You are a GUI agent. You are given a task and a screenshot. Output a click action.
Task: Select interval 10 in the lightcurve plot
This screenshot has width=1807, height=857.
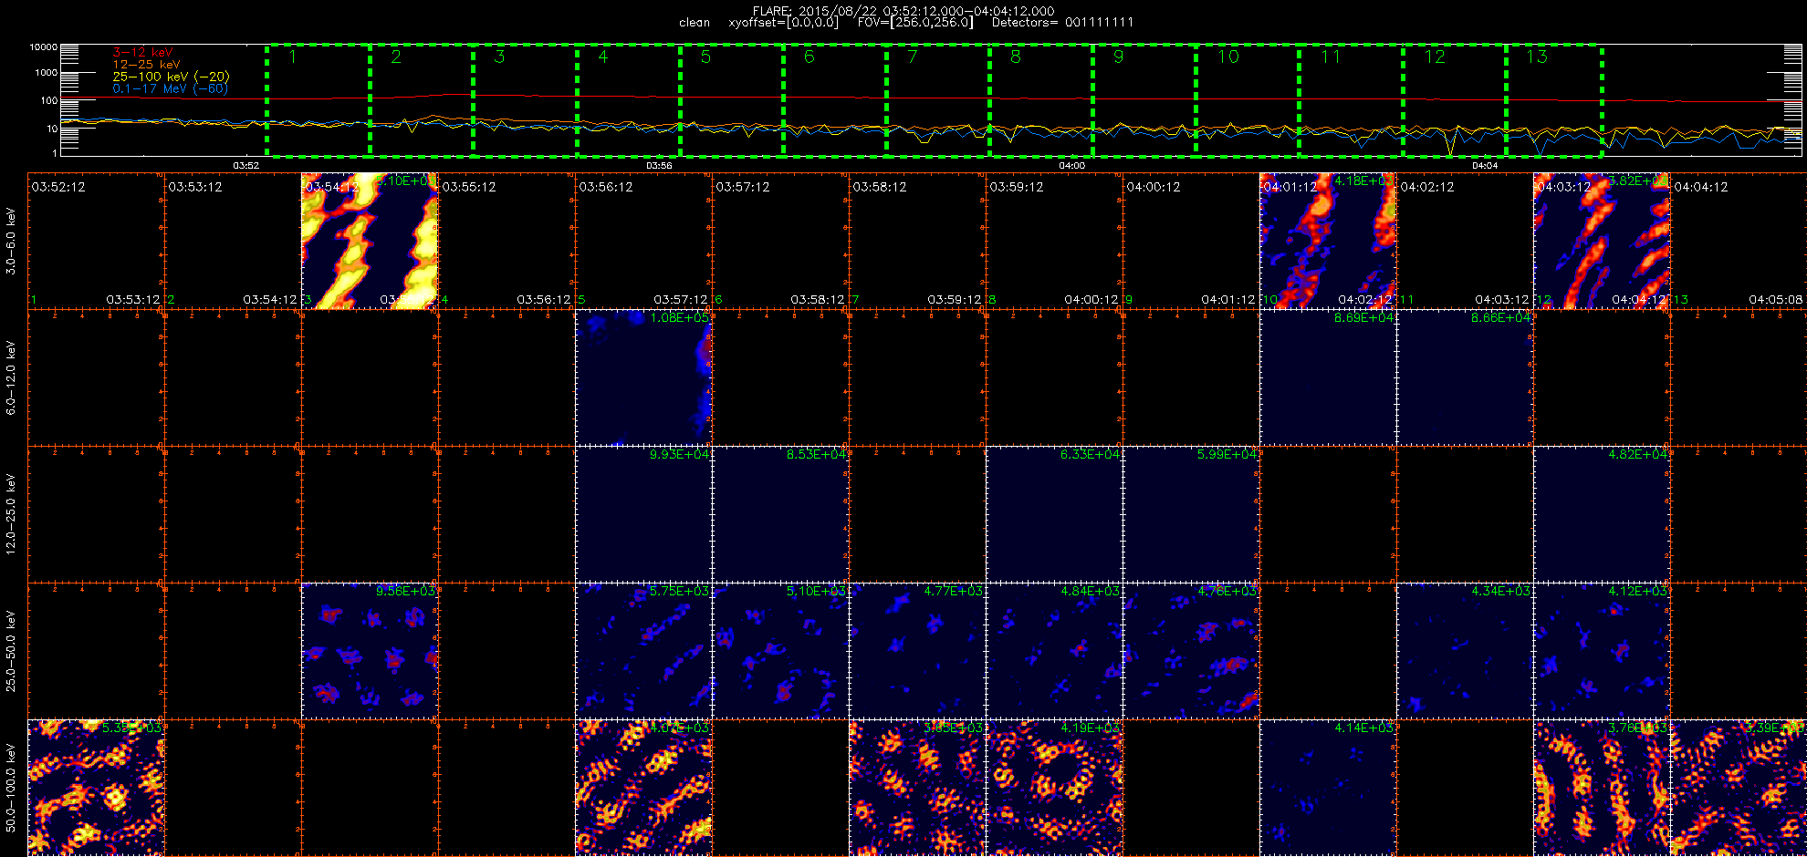click(1228, 57)
